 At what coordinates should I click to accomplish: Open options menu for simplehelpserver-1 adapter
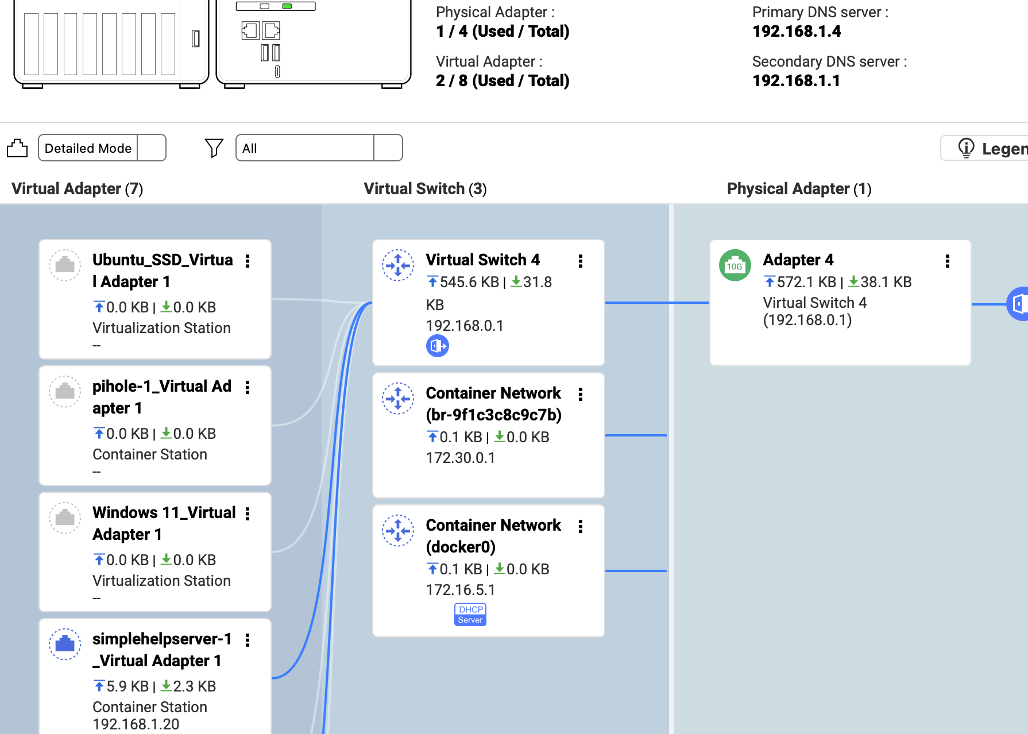click(x=248, y=640)
